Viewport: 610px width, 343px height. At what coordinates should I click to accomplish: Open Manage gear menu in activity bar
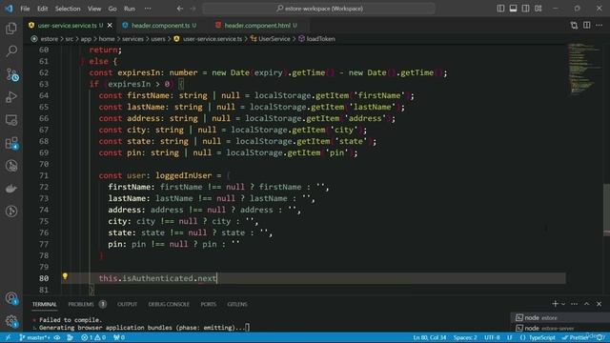[x=11, y=321]
